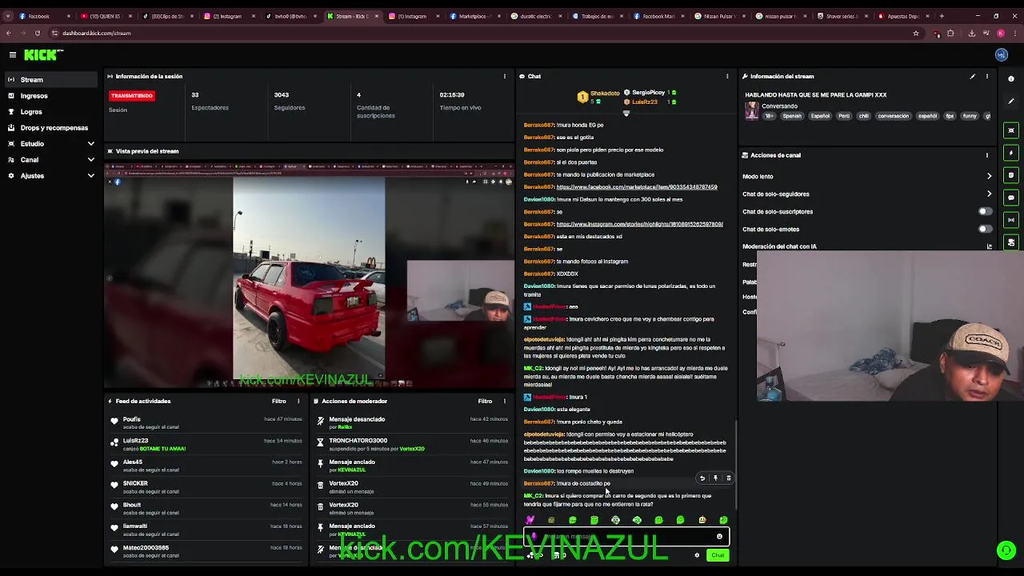Image resolution: width=1024 pixels, height=576 pixels.
Task: Click the Perú stream tag
Action: (x=844, y=116)
